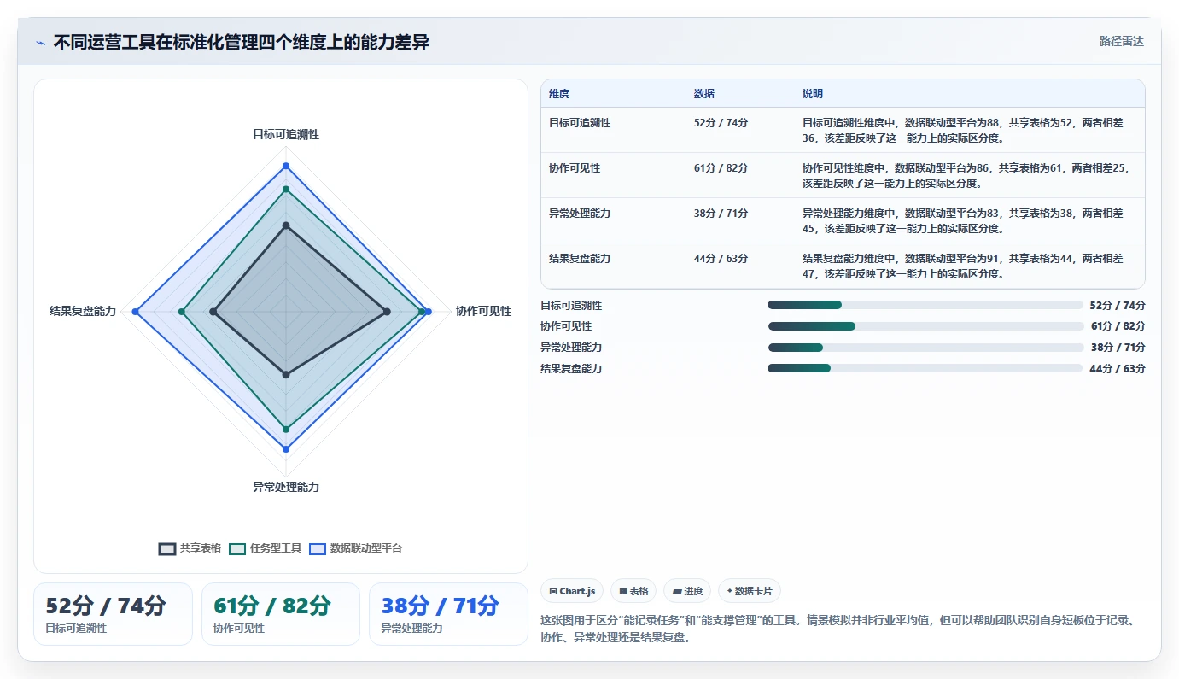Screen dimensions: 1179x679
Task: Select the 38分 / 71分 table cell
Action: (721, 214)
